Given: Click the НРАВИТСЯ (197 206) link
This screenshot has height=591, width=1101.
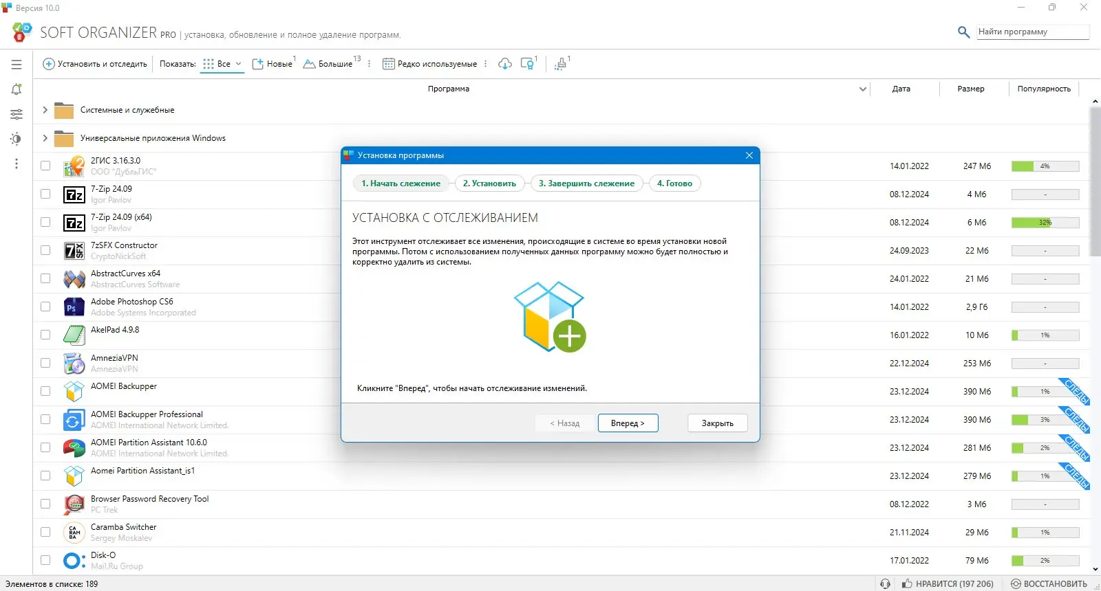Looking at the screenshot, I should [948, 584].
